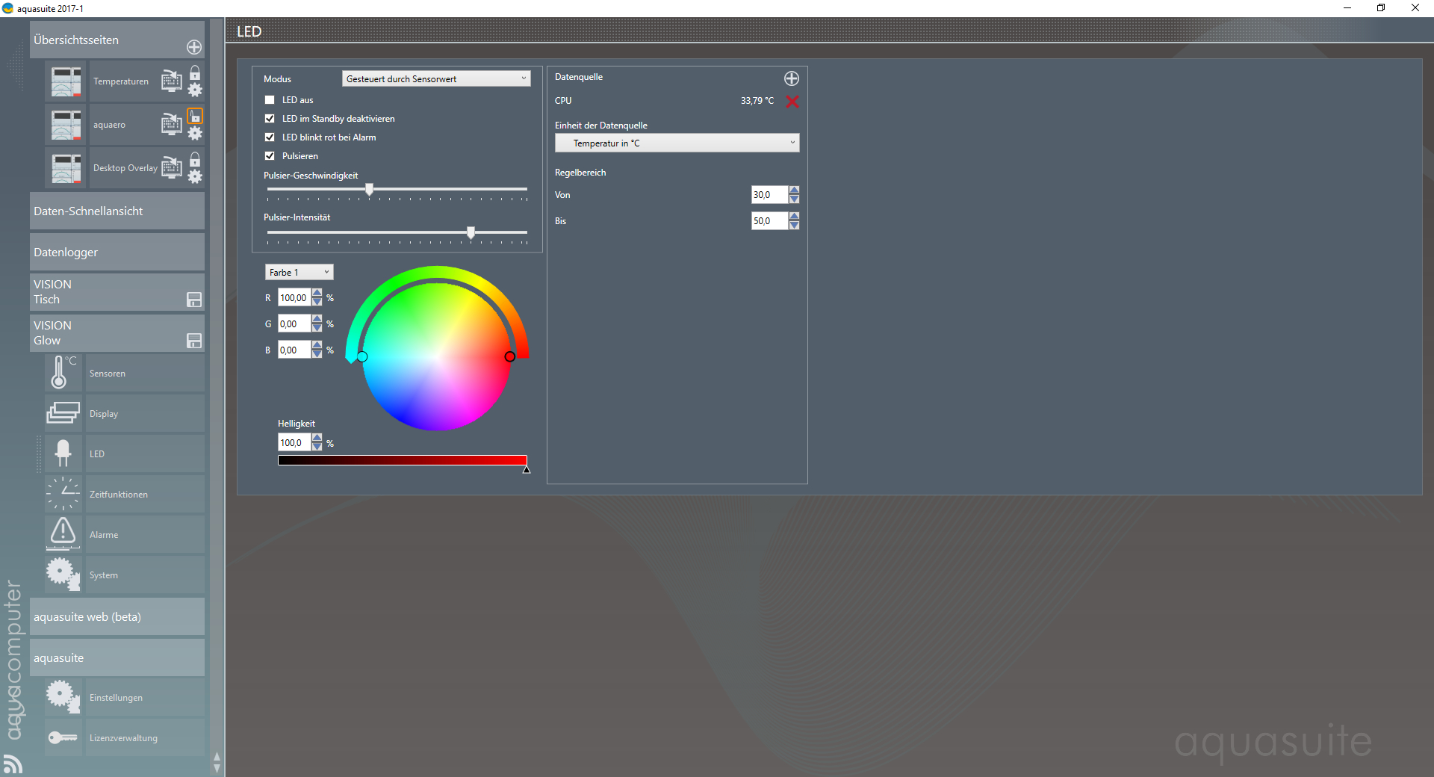Open the Alarme menu entry
This screenshot has height=777, width=1434.
click(x=145, y=535)
